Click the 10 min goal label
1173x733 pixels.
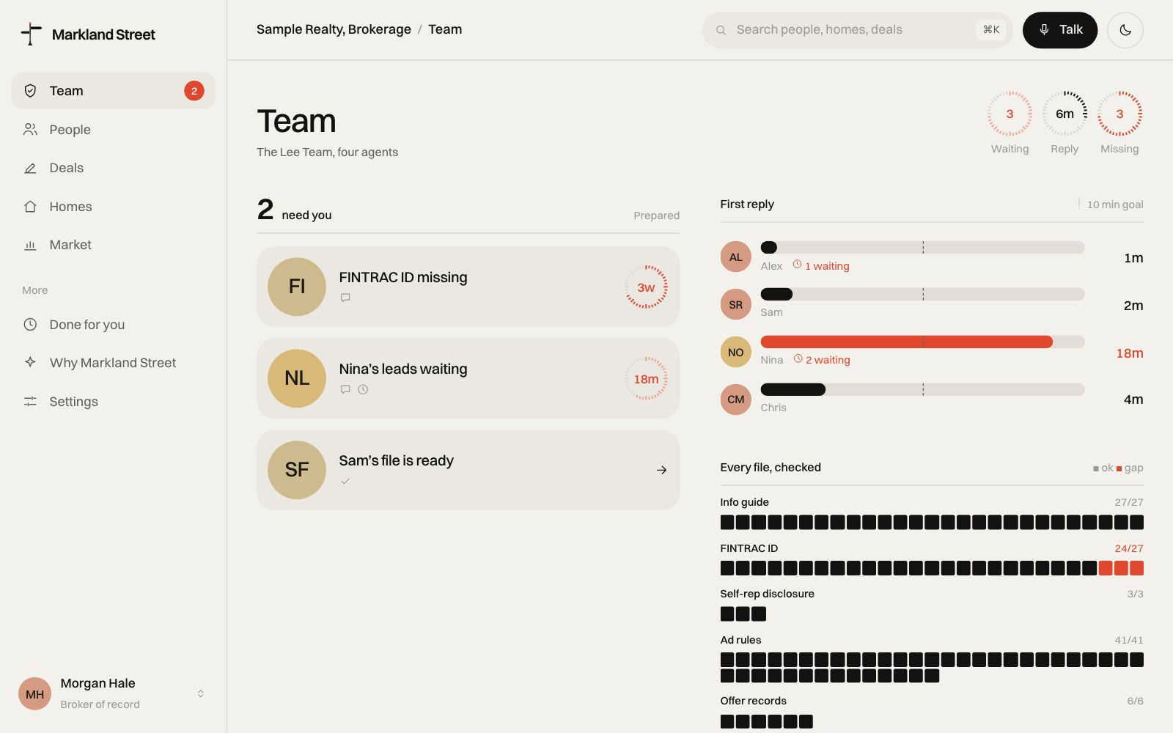1114,205
